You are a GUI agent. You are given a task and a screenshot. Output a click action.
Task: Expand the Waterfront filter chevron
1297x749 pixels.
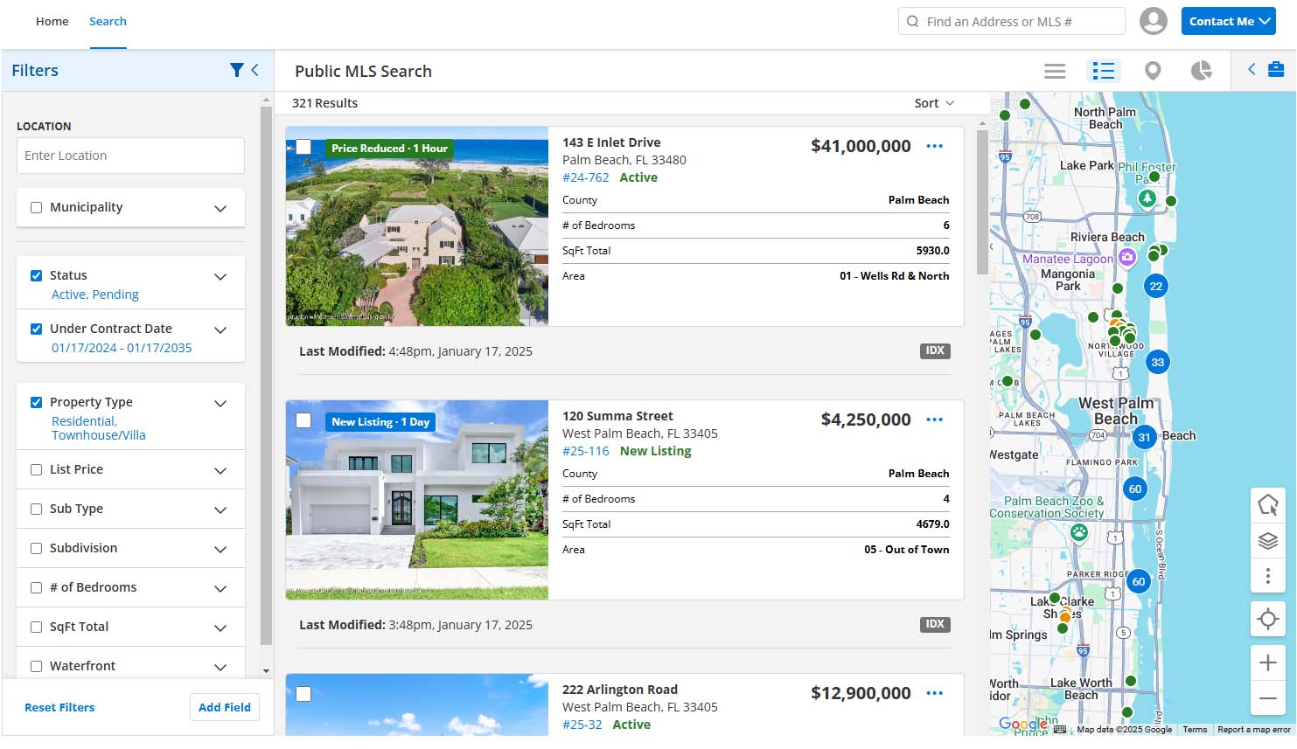tap(220, 667)
